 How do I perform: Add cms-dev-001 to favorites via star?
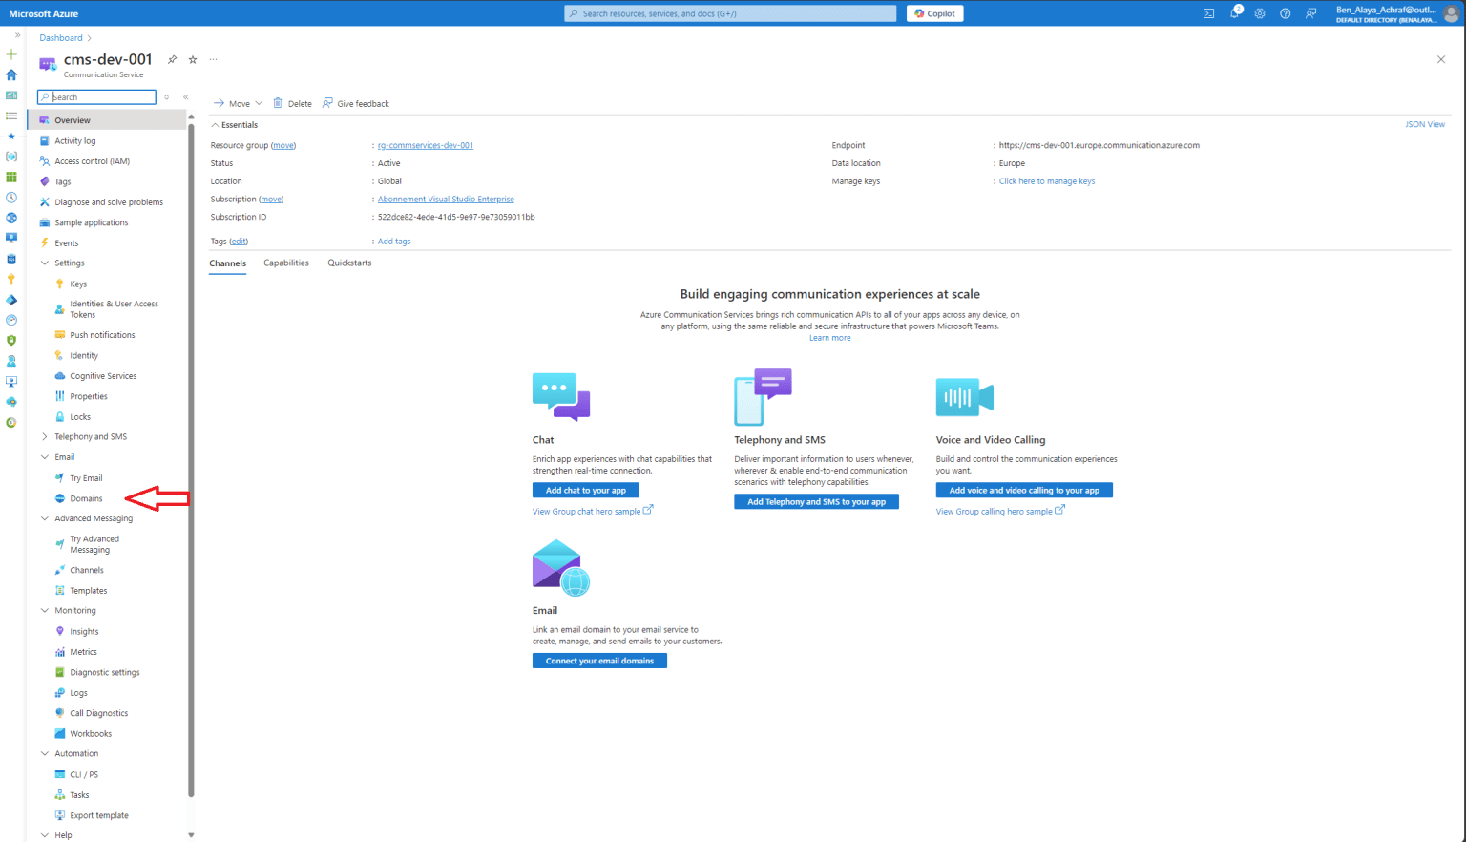point(192,59)
